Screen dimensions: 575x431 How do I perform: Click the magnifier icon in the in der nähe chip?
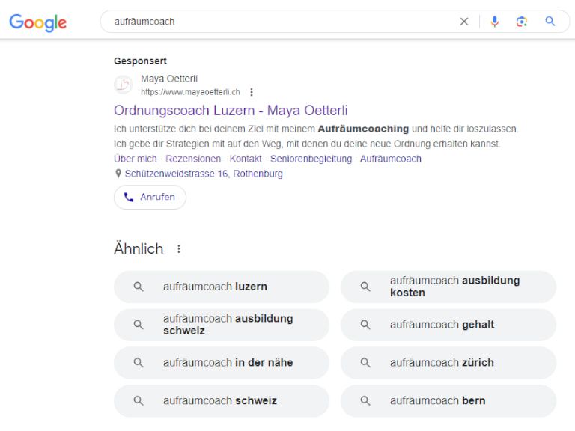pos(139,363)
